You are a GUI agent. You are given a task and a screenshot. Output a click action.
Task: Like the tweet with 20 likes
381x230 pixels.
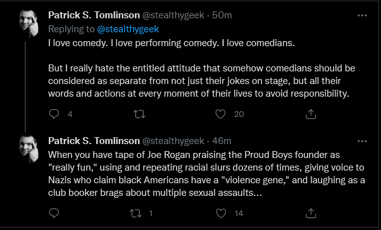click(221, 114)
